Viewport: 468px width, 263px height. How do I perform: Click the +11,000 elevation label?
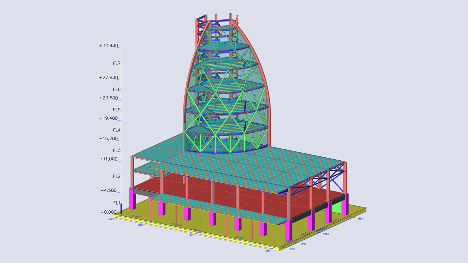[108, 159]
